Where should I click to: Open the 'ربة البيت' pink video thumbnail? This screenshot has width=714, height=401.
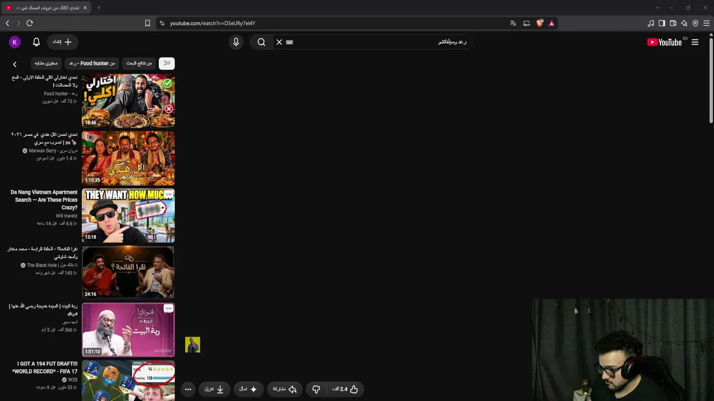(x=128, y=330)
